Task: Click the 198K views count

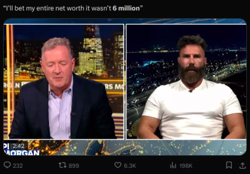Action: click(186, 166)
